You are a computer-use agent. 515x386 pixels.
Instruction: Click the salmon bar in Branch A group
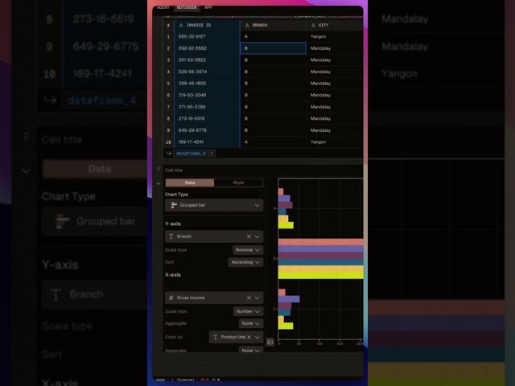pos(281,191)
